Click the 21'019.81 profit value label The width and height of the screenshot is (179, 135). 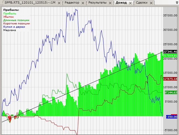(x=170, y=55)
